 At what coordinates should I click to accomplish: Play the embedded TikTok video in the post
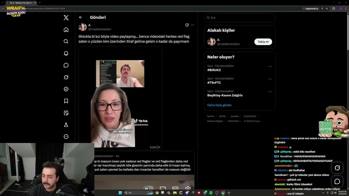click(x=120, y=98)
